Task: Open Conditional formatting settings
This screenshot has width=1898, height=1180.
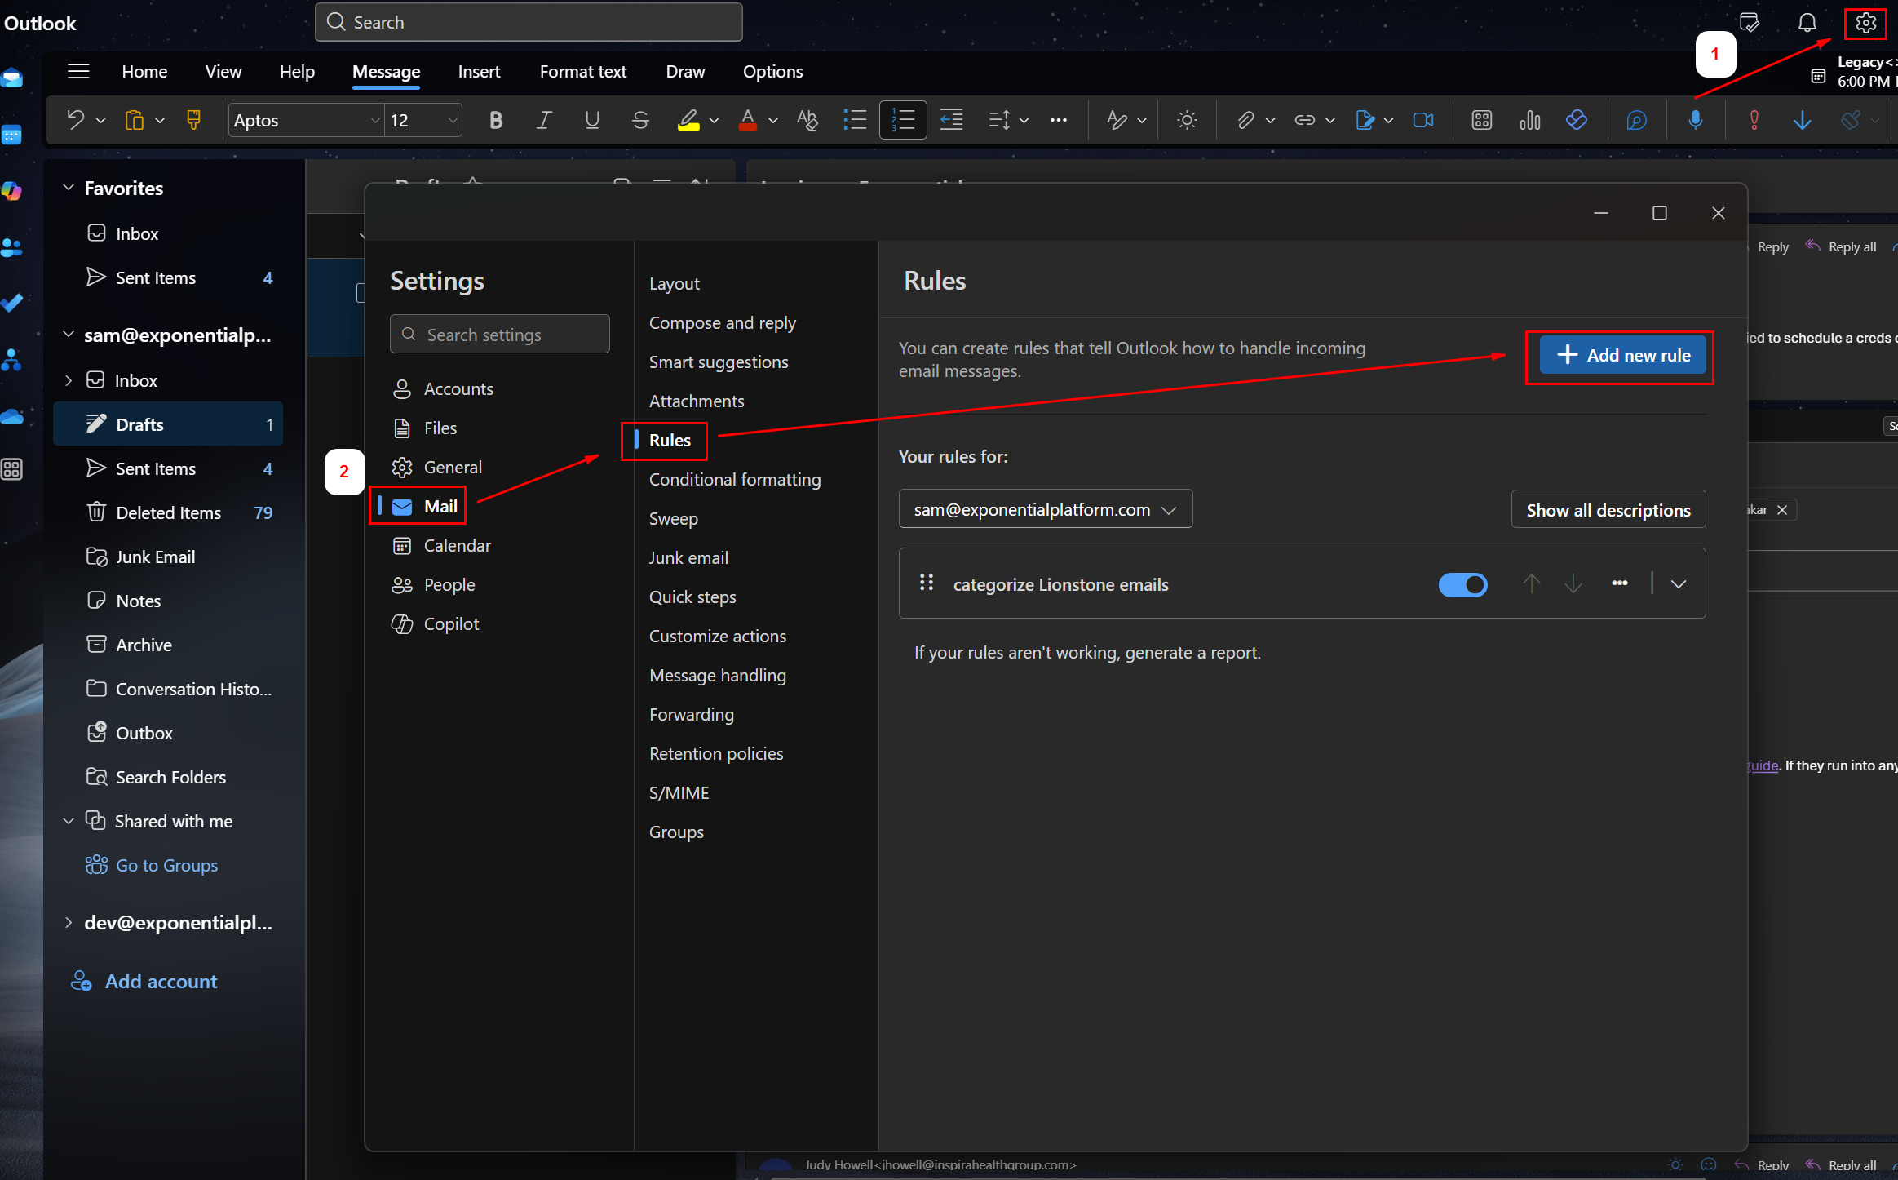Action: coord(734,480)
